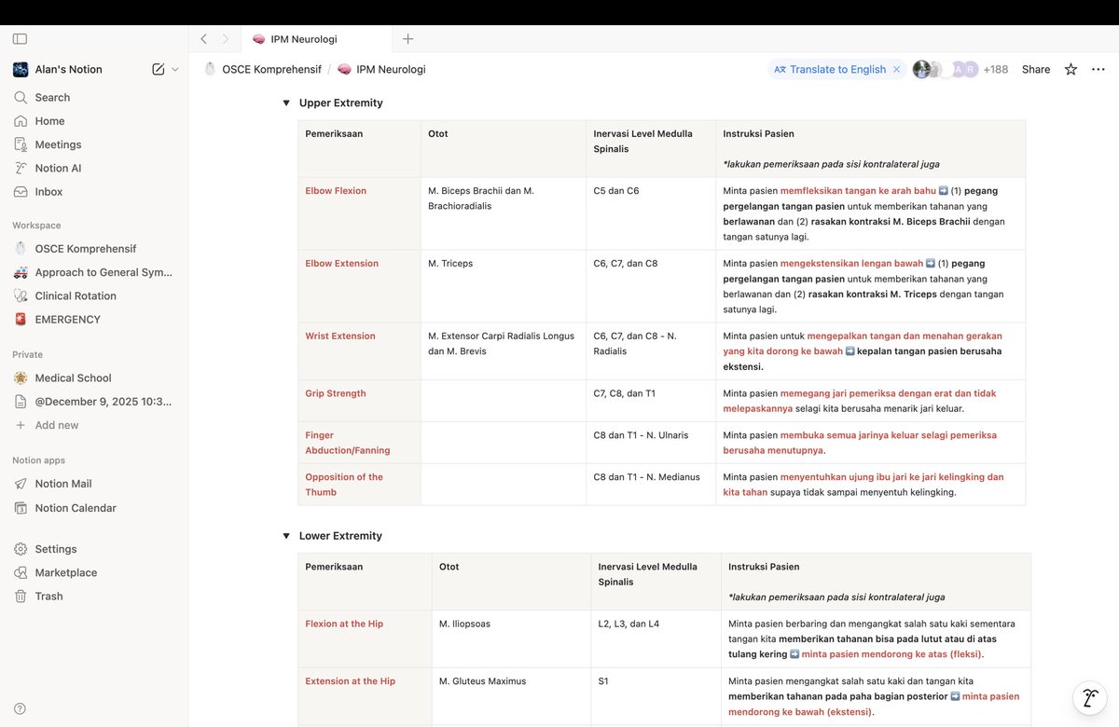
Task: Click the Upper Extremity heading text
Action: (340, 103)
